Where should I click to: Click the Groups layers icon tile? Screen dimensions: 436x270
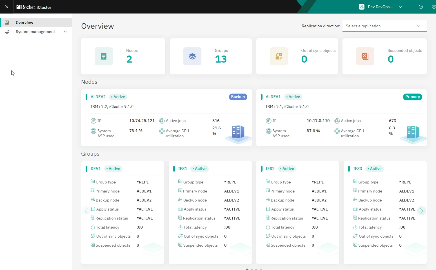[x=192, y=56]
